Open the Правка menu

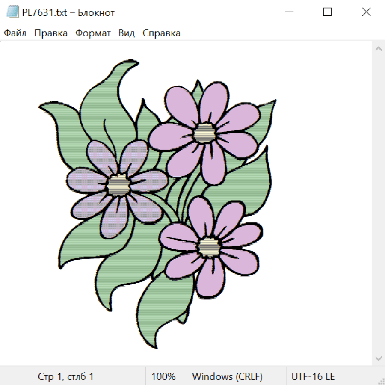(51, 33)
